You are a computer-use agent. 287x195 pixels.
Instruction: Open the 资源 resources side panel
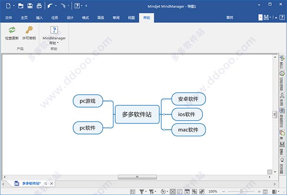coord(282,100)
